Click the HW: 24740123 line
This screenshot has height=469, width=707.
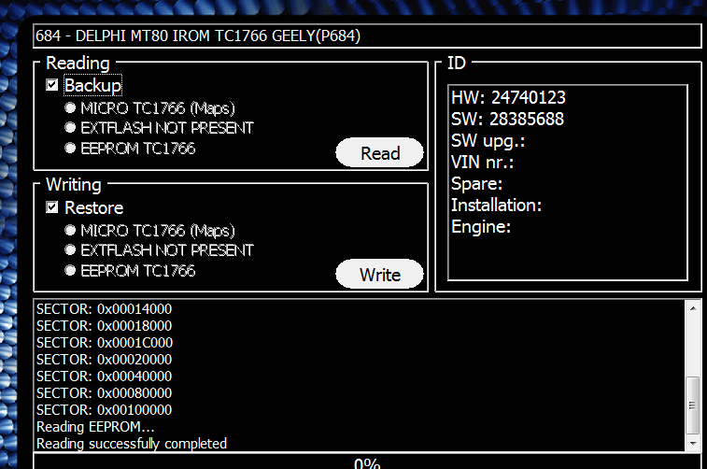pos(508,97)
